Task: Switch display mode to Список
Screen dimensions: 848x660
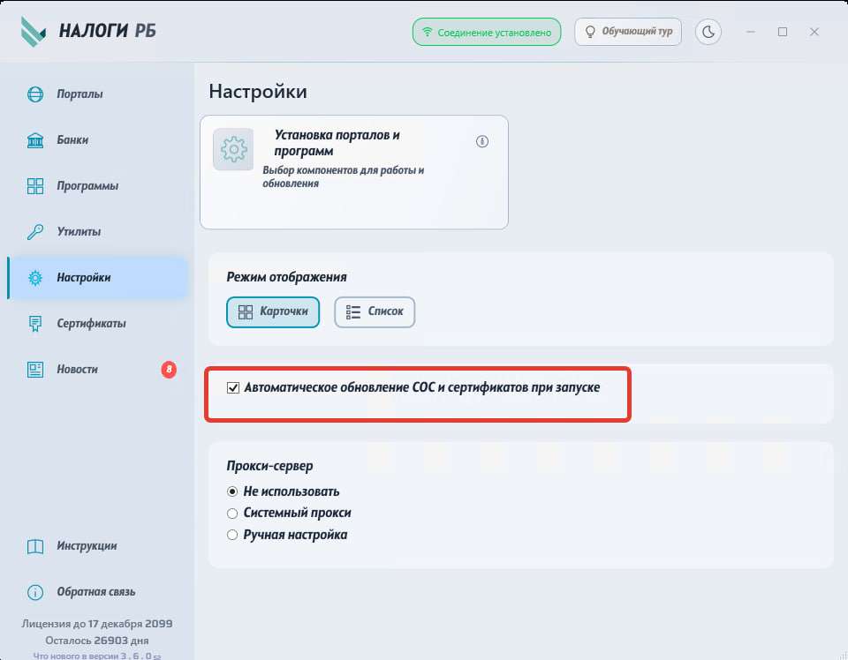Action: (x=375, y=311)
